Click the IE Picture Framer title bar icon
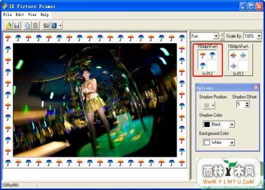Image resolution: width=265 pixels, height=190 pixels. point(4,6)
